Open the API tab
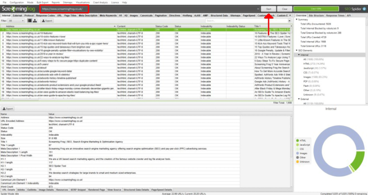The image size is (368, 195). click(349, 15)
